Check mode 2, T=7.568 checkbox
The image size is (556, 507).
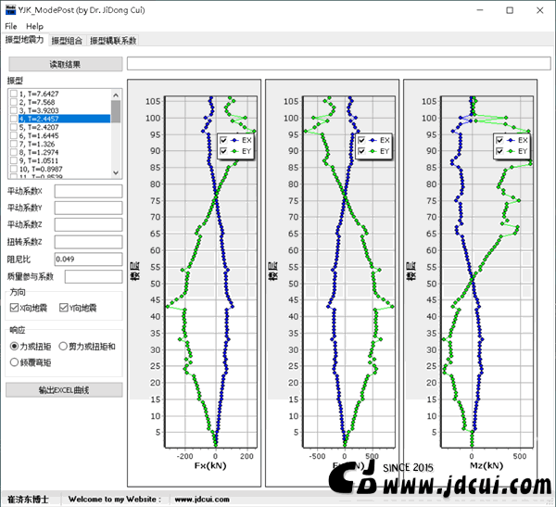14,102
